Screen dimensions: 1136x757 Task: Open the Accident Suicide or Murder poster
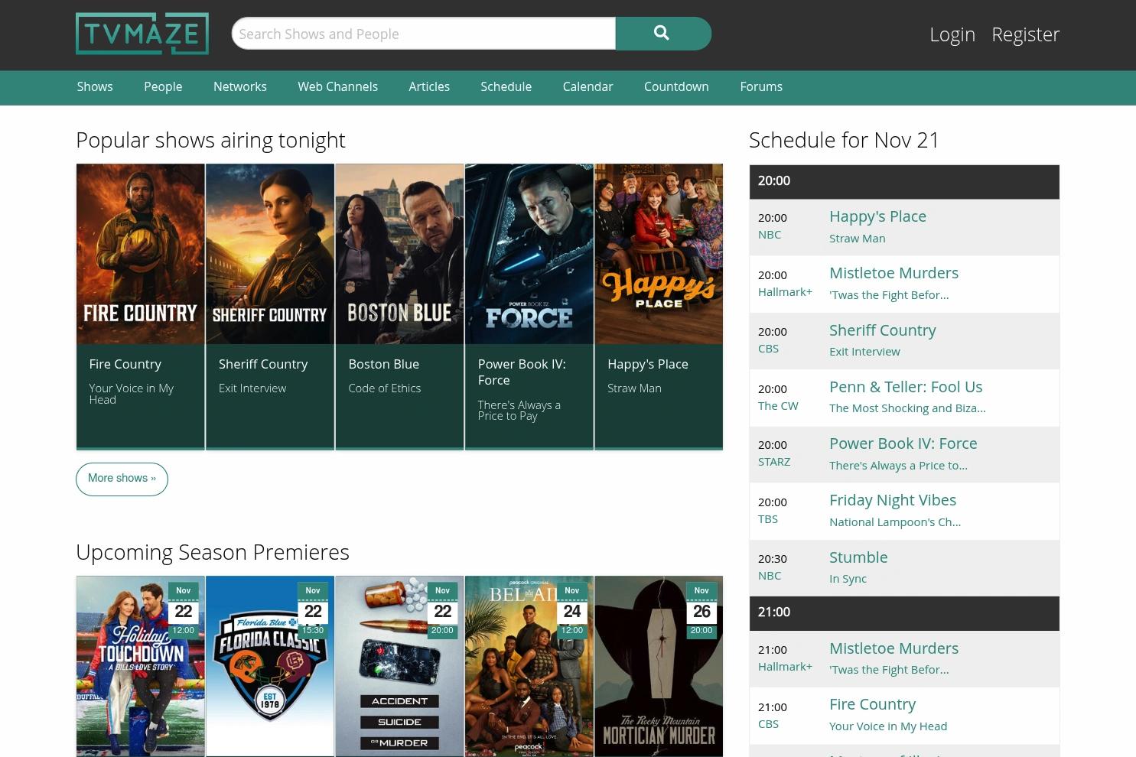pyautogui.click(x=399, y=666)
